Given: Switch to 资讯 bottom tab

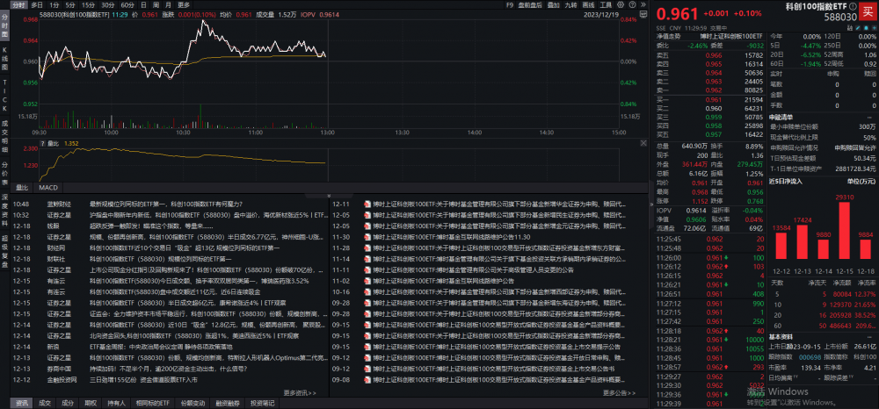Looking at the screenshot, I should pyautogui.click(x=22, y=403).
